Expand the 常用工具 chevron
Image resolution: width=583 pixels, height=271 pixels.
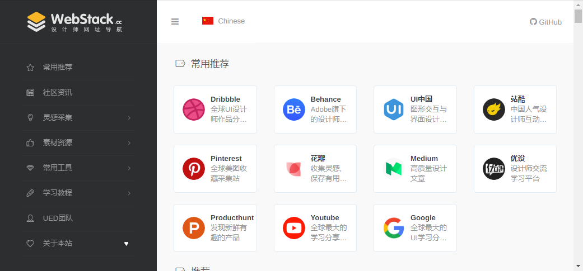(x=129, y=168)
